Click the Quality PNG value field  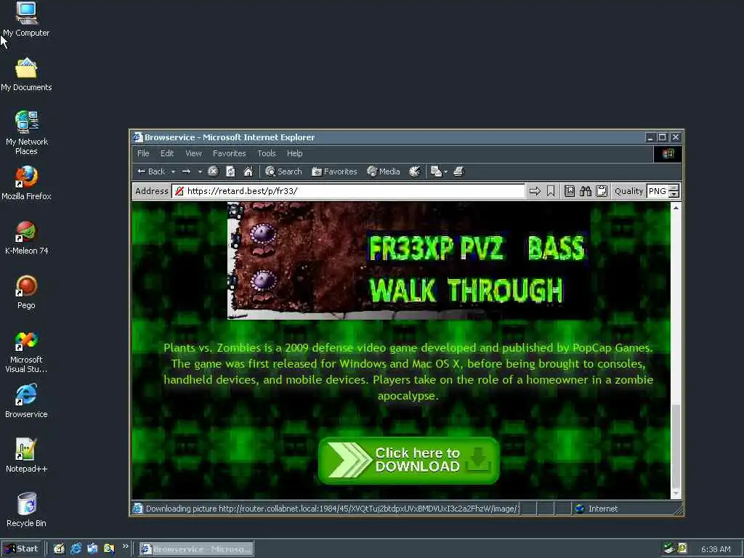(x=657, y=191)
